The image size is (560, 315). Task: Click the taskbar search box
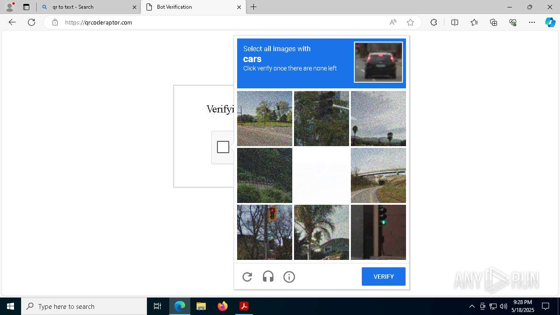click(84, 306)
